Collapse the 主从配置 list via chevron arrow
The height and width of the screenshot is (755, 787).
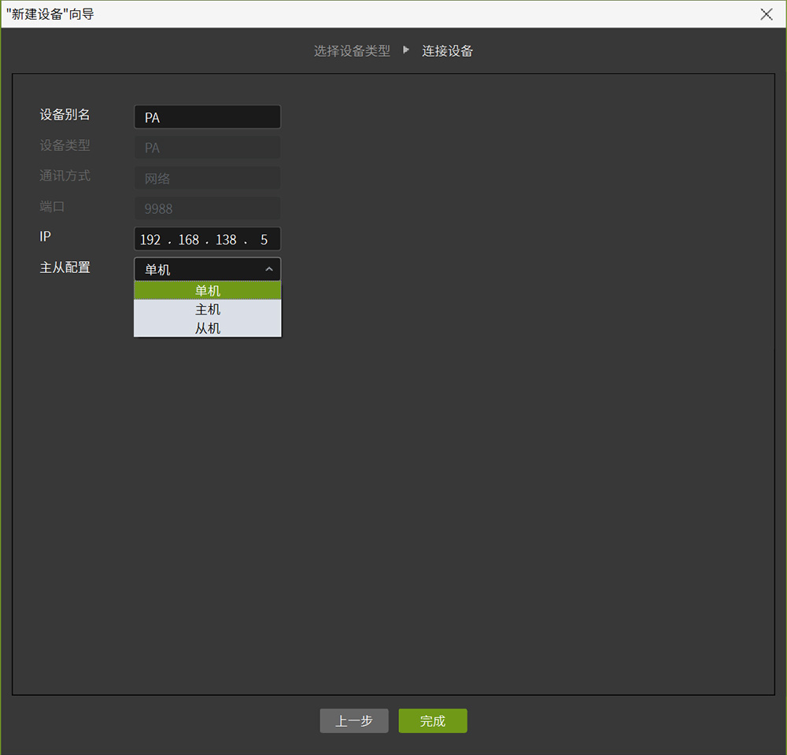point(268,270)
